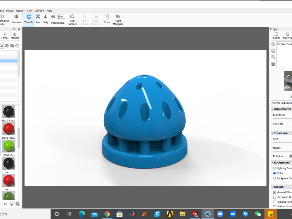Screen dimensions: 292x219
Task: Click the import folder icon in library
Action: (x=12, y=46)
